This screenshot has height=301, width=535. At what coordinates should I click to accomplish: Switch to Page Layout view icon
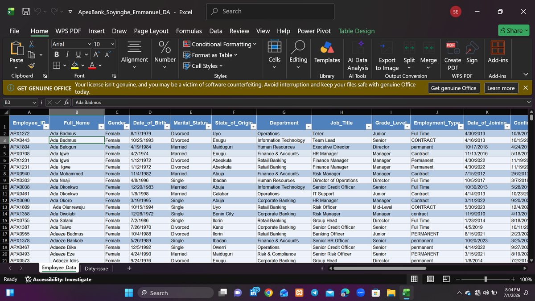tap(430, 279)
